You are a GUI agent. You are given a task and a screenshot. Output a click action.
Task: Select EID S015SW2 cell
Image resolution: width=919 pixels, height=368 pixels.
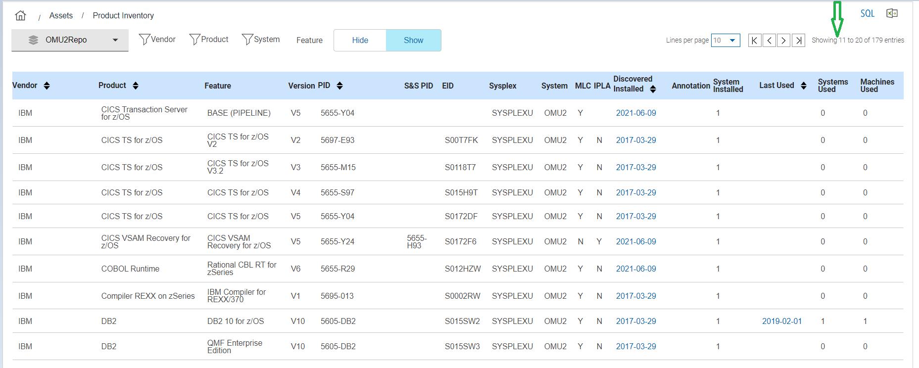tap(462, 321)
